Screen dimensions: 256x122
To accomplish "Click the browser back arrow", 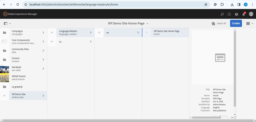I will 4,5.
